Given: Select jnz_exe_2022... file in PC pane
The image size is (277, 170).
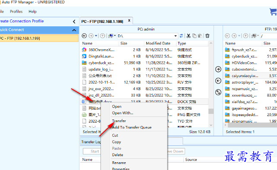Looking at the screenshot, I should pyautogui.click(x=101, y=89).
